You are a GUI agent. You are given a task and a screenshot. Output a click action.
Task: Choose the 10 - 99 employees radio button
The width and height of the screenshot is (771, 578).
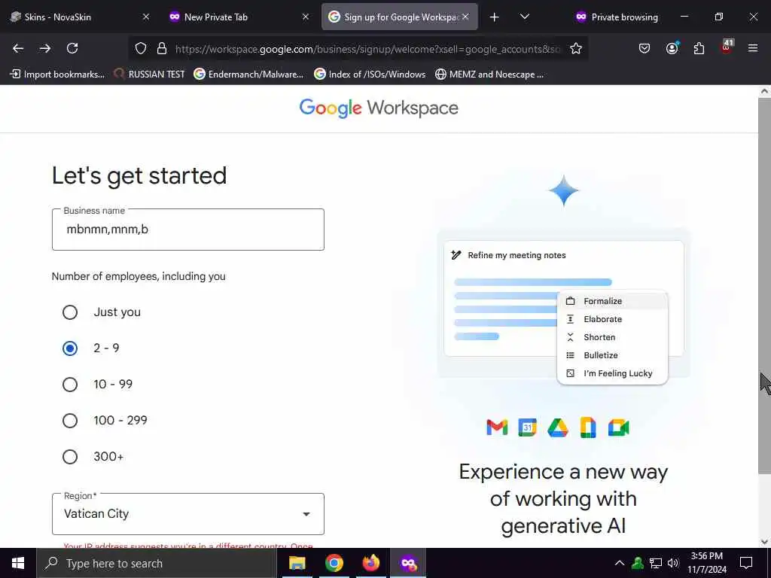[70, 385]
